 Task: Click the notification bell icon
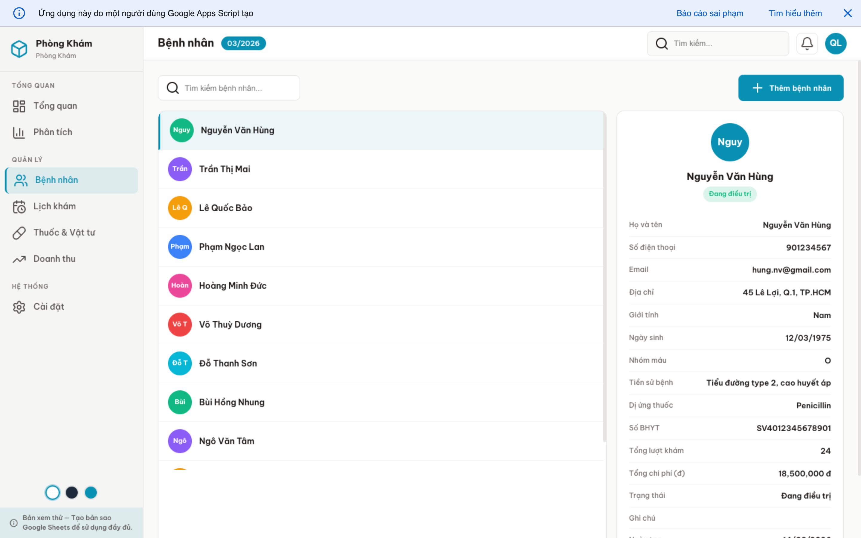807,43
